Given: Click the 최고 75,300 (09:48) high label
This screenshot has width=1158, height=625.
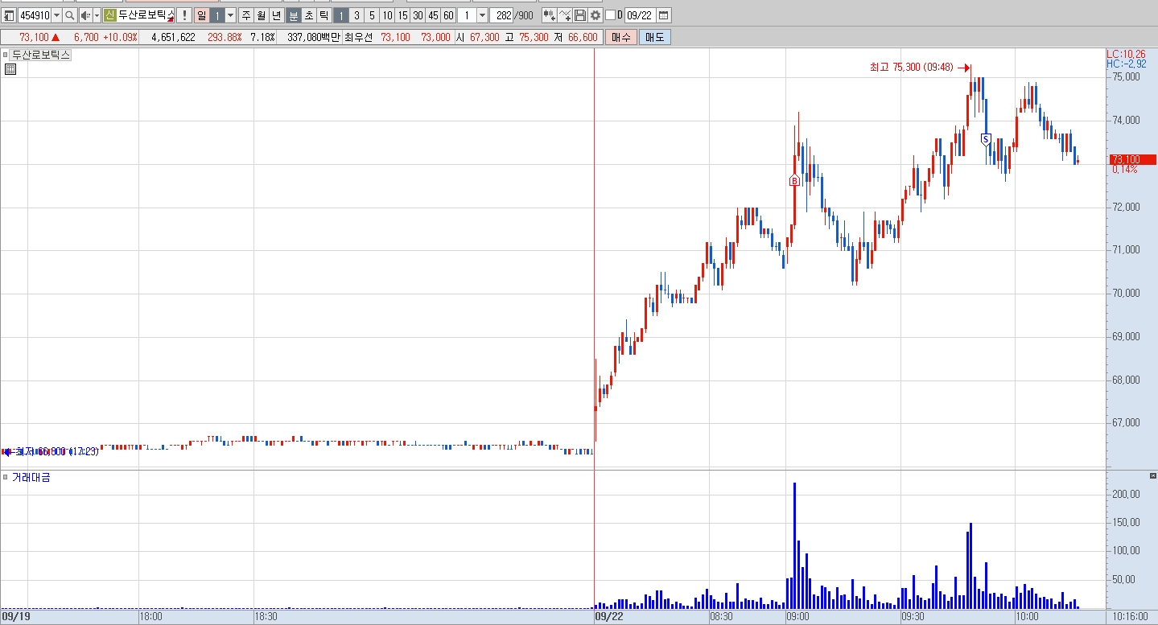Looking at the screenshot, I should click(911, 68).
